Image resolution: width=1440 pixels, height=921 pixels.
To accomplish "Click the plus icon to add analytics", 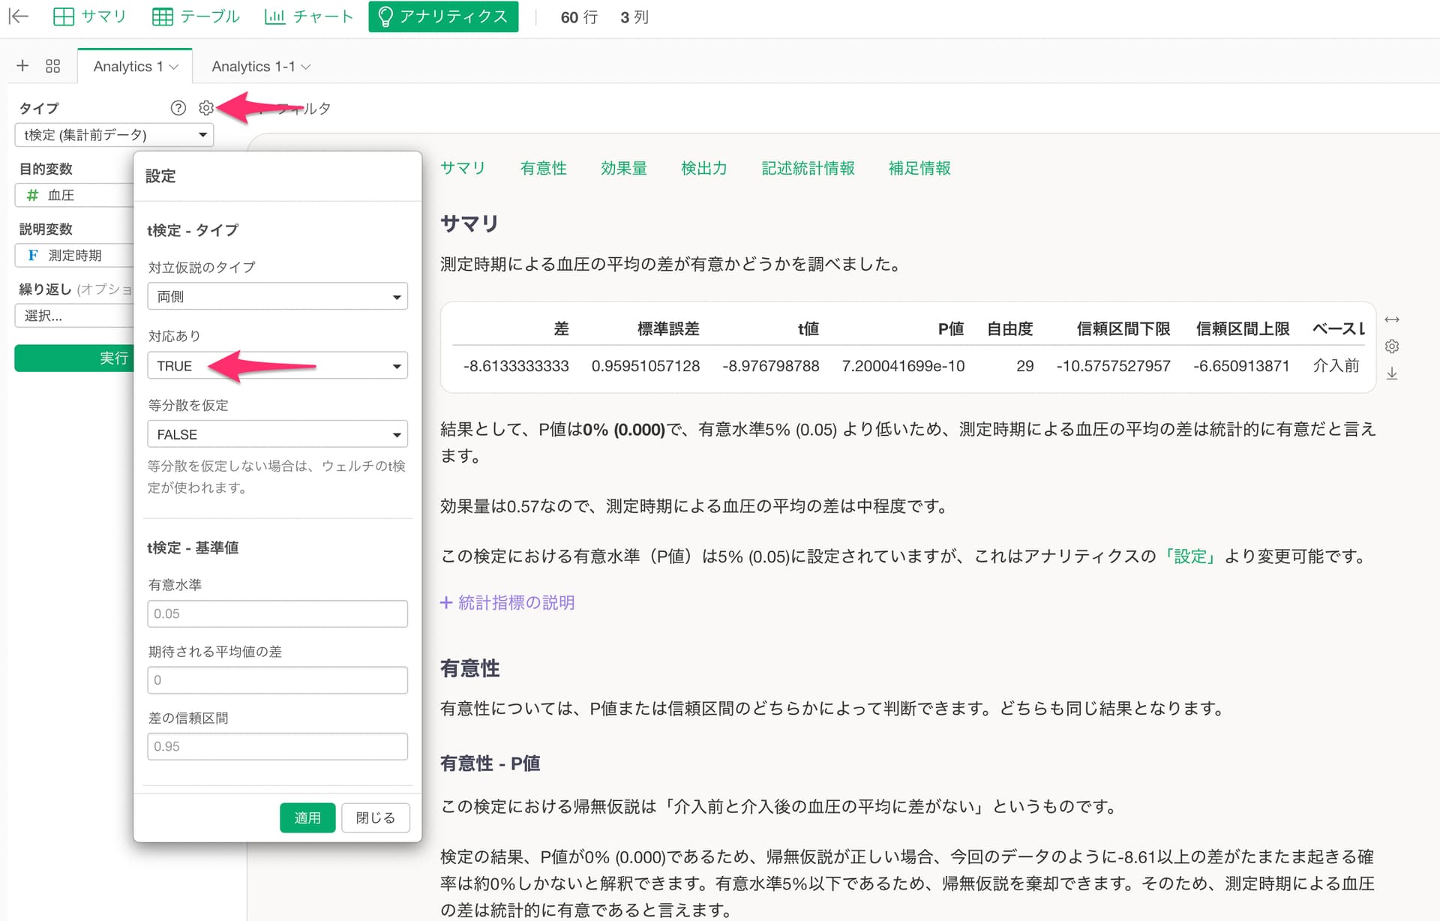I will (22, 66).
